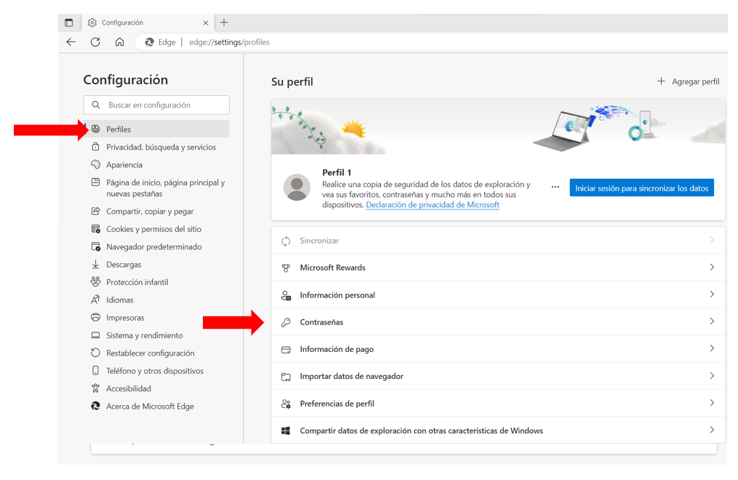The width and height of the screenshot is (738, 480).
Task: Click Iniciar sesión para sincronizar los datos
Action: [641, 188]
